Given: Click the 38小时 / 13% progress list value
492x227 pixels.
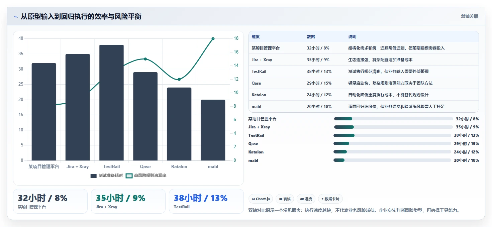Looking at the screenshot, I should click(466, 135).
